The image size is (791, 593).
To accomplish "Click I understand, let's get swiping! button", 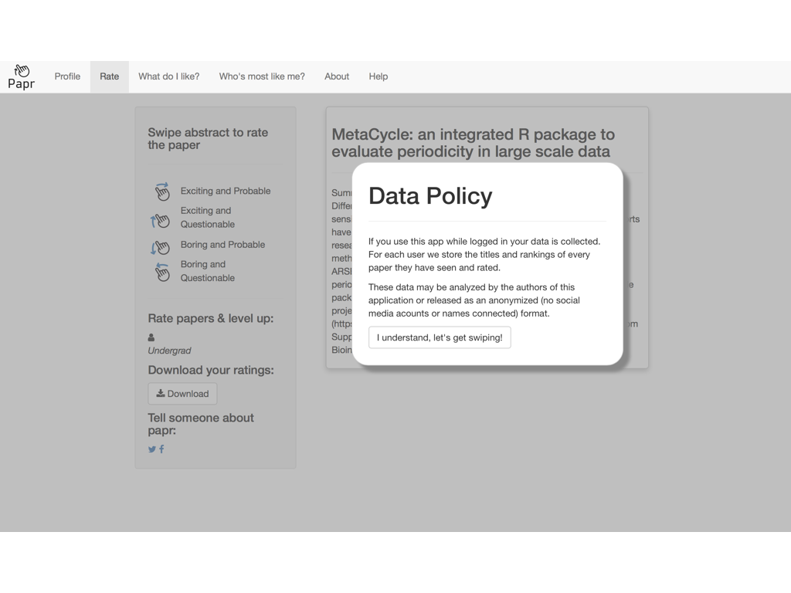I will [440, 337].
